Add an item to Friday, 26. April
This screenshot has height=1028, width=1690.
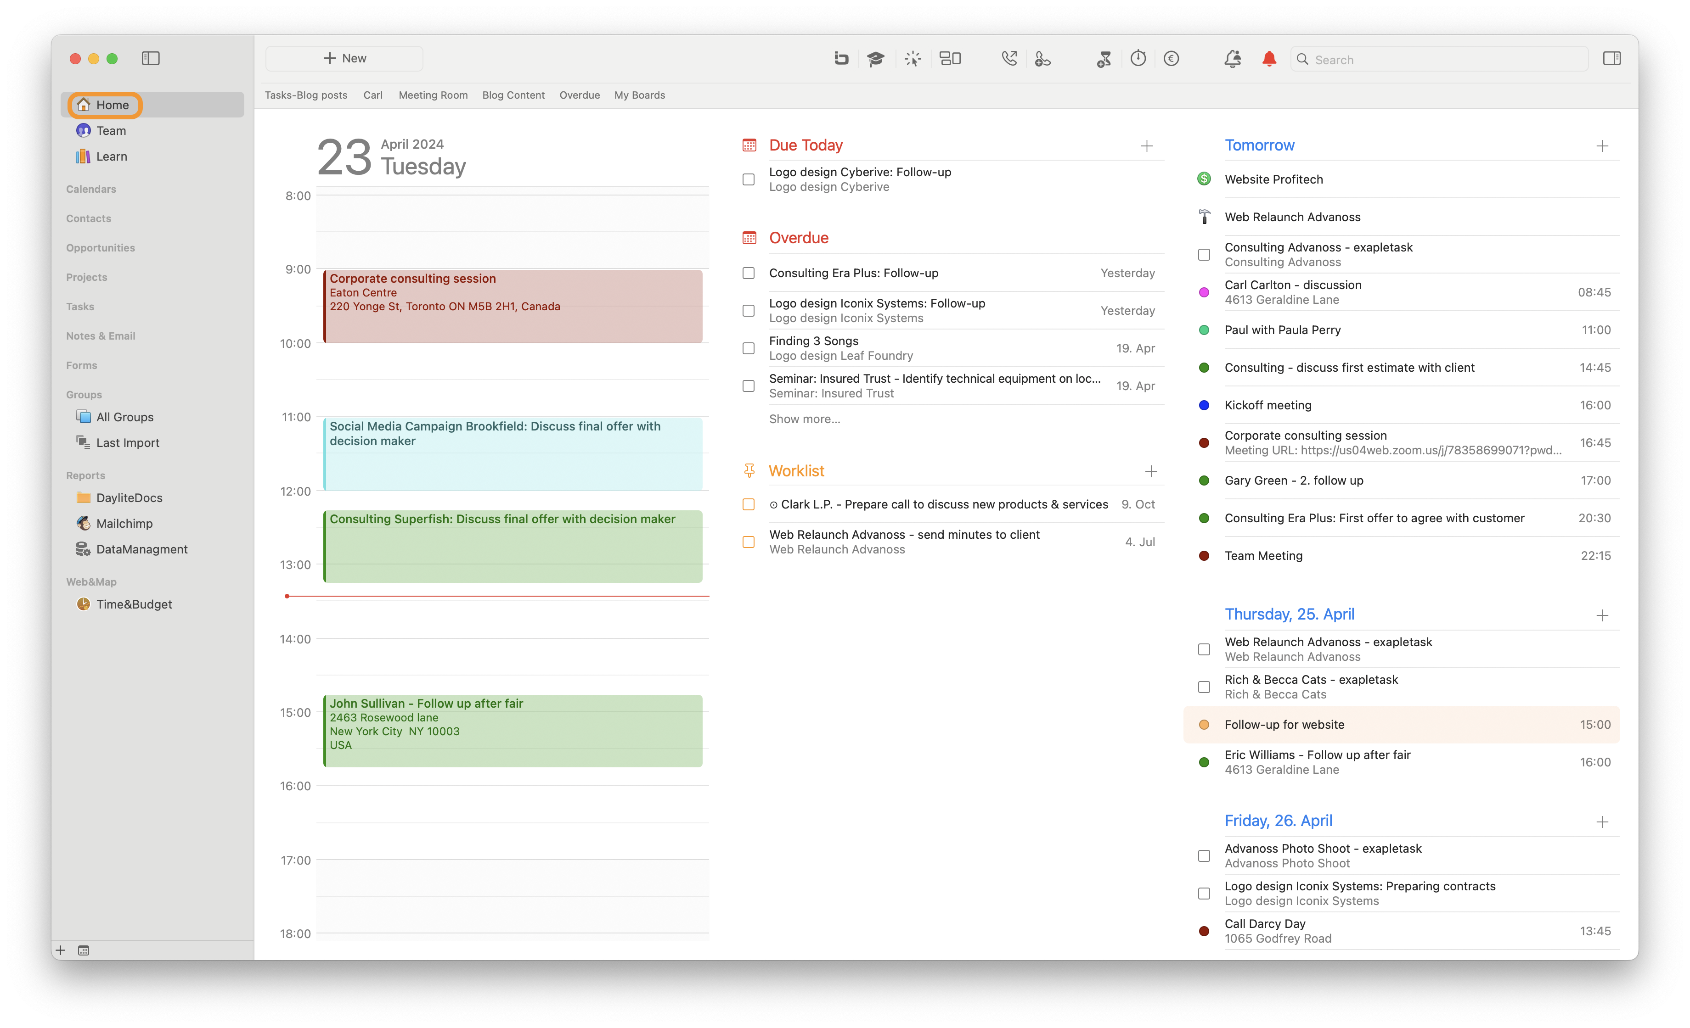coord(1602,822)
